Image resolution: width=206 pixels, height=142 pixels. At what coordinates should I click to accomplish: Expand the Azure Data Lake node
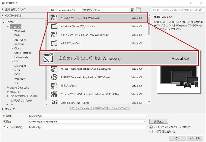pyautogui.click(x=8, y=87)
